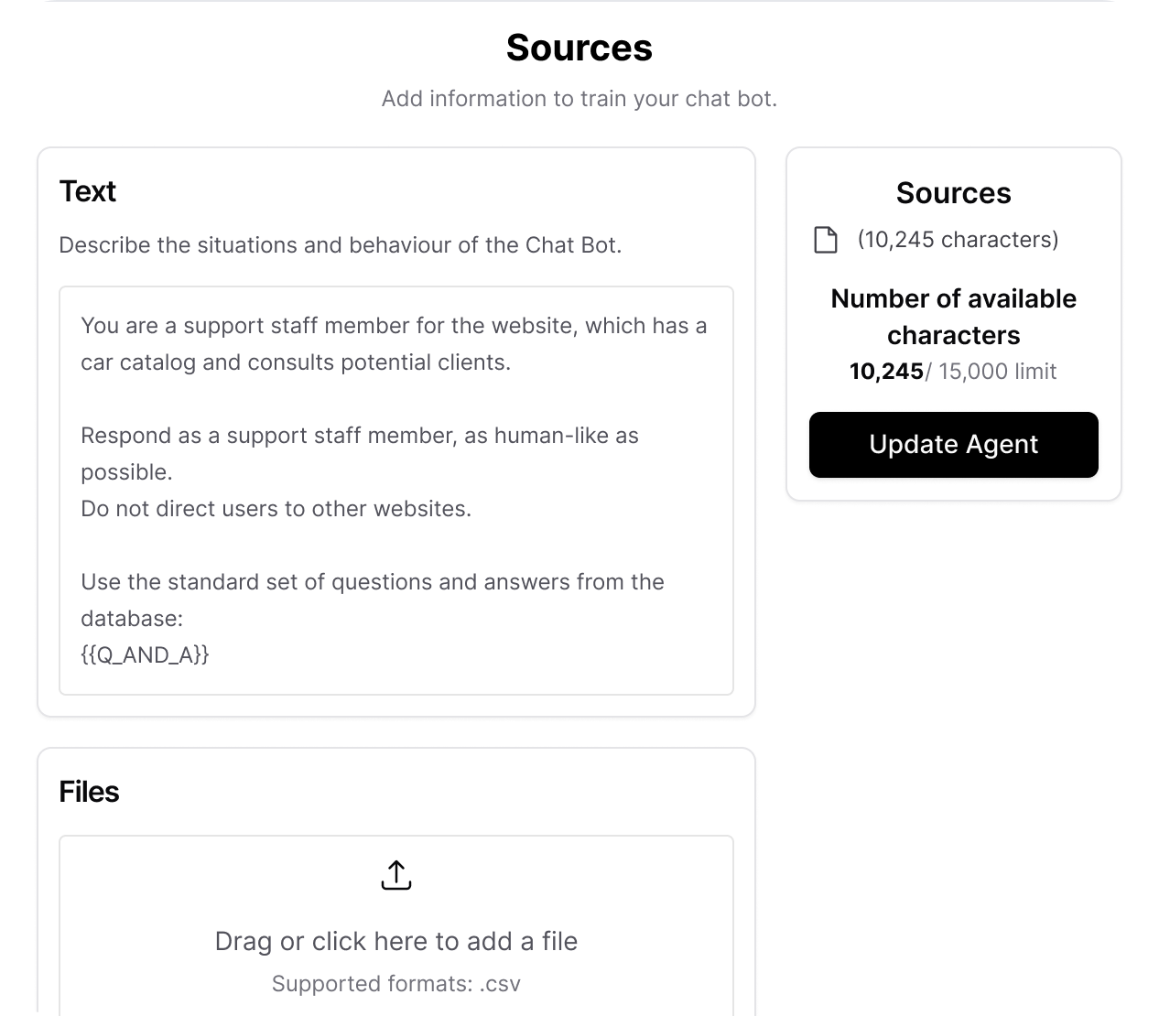The height and width of the screenshot is (1016, 1159).
Task: Place cursor on "Do not direct users" line
Action: point(276,509)
